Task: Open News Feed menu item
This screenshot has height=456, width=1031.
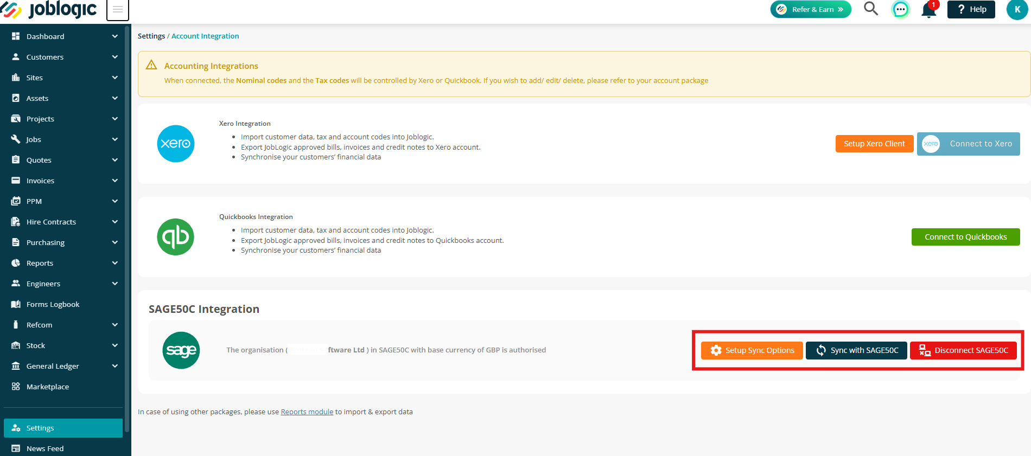Action: 63,448
